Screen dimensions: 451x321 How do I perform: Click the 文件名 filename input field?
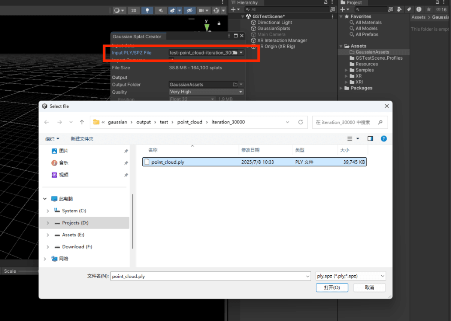click(210, 276)
